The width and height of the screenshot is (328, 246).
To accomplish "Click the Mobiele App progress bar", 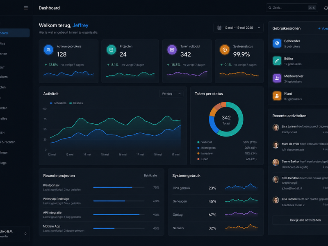I will tap(119, 228).
